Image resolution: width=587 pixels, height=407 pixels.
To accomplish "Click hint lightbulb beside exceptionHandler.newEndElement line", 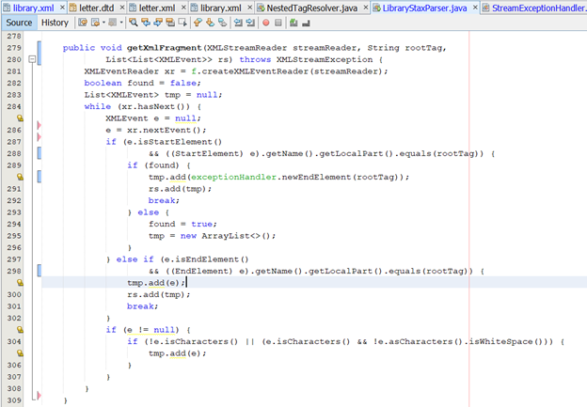I will [x=20, y=177].
